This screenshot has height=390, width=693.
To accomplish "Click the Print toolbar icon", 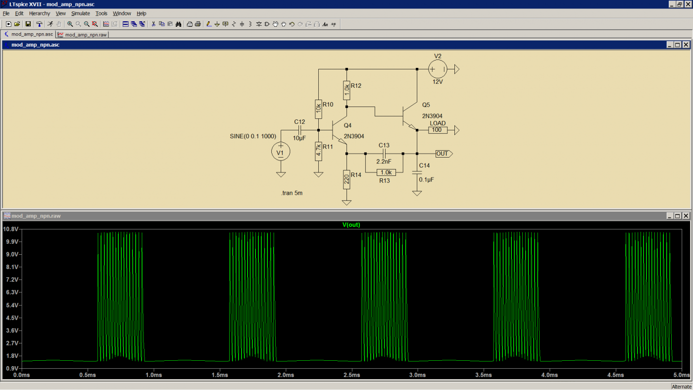I will click(x=198, y=24).
